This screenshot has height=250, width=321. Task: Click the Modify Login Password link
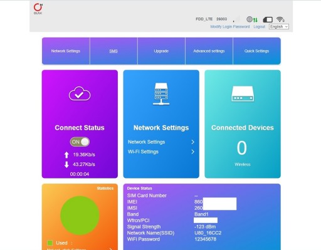(230, 27)
